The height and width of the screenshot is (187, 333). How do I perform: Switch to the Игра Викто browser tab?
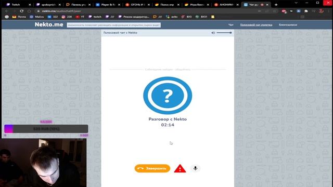point(197,5)
